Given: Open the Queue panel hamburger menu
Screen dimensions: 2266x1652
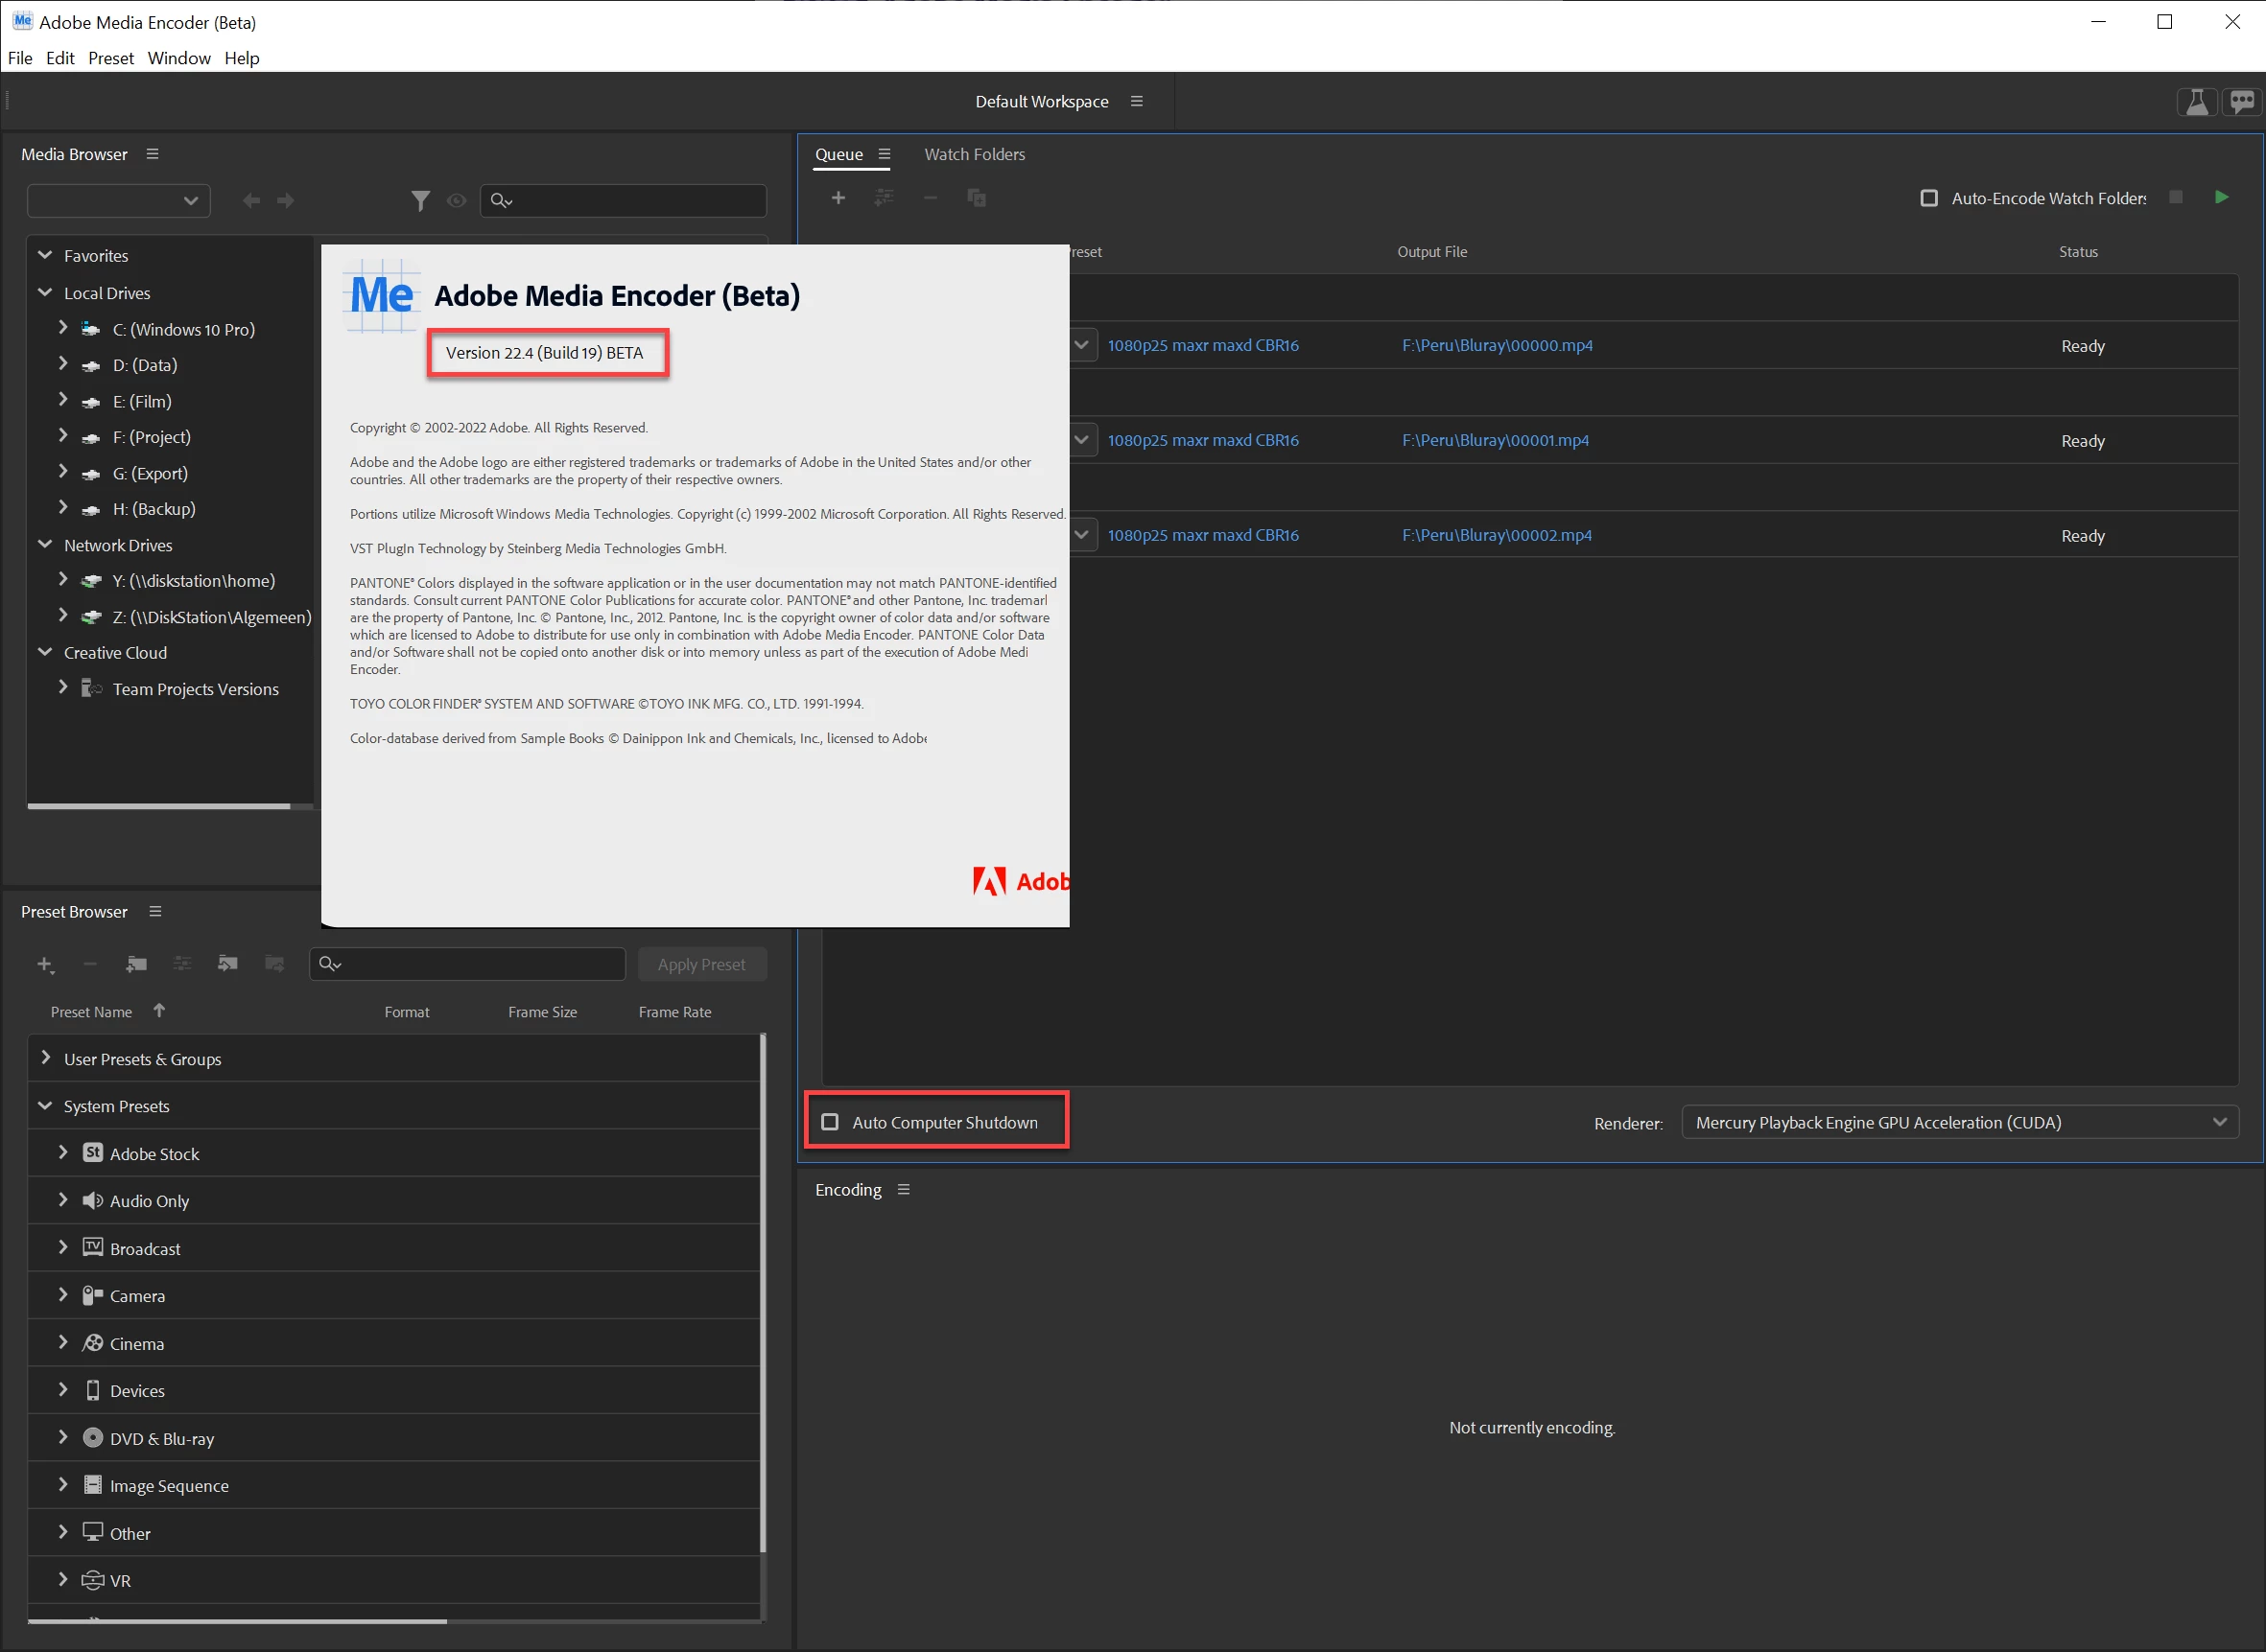Looking at the screenshot, I should [885, 154].
